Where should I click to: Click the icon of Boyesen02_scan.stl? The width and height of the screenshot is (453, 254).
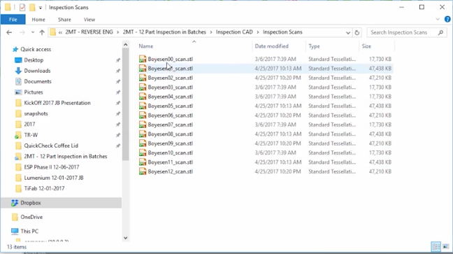coord(143,78)
